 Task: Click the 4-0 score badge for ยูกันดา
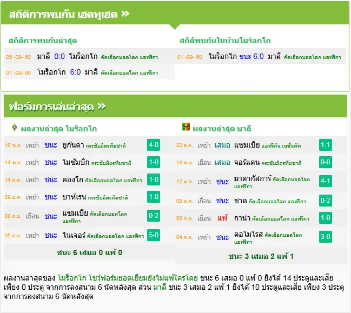pos(154,145)
